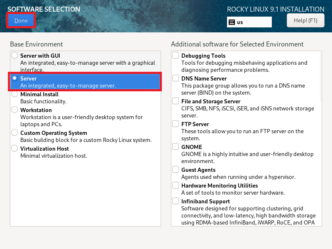Image resolution: width=332 pixels, height=249 pixels.
Task: Enable the Debugging Tools checkbox
Action: click(176, 55)
